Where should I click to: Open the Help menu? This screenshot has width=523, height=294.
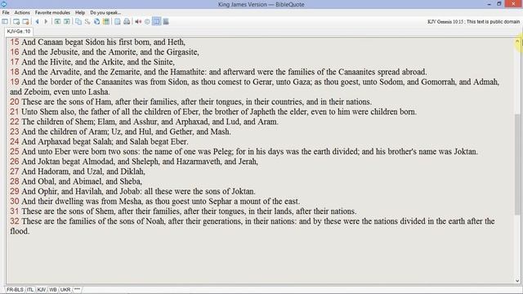tap(80, 13)
